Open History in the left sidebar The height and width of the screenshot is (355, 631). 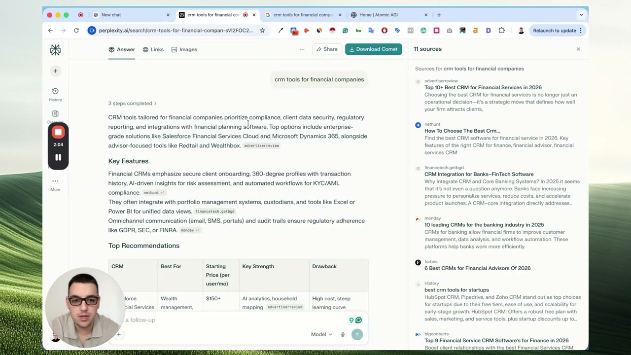point(55,94)
